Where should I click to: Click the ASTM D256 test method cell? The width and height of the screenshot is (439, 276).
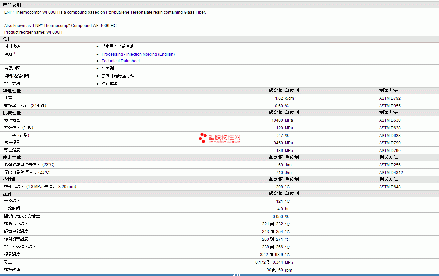coord(390,165)
